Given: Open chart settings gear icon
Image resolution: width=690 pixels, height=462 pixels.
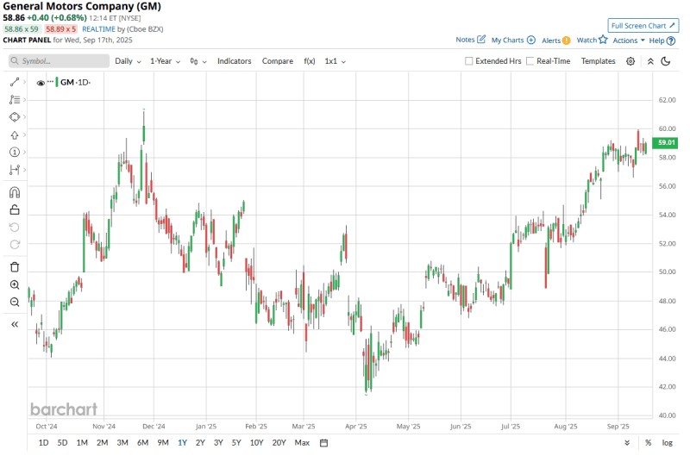Looking at the screenshot, I should (630, 61).
